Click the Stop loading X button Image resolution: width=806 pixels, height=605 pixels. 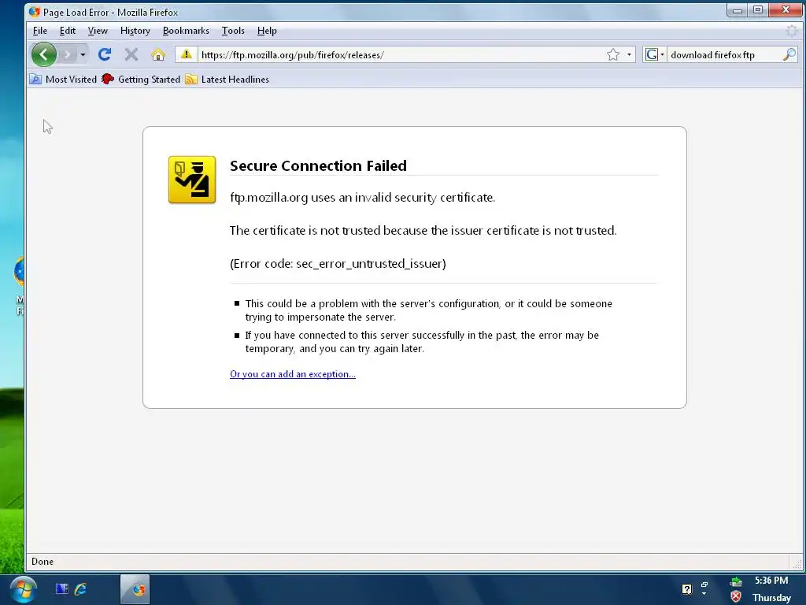point(131,54)
